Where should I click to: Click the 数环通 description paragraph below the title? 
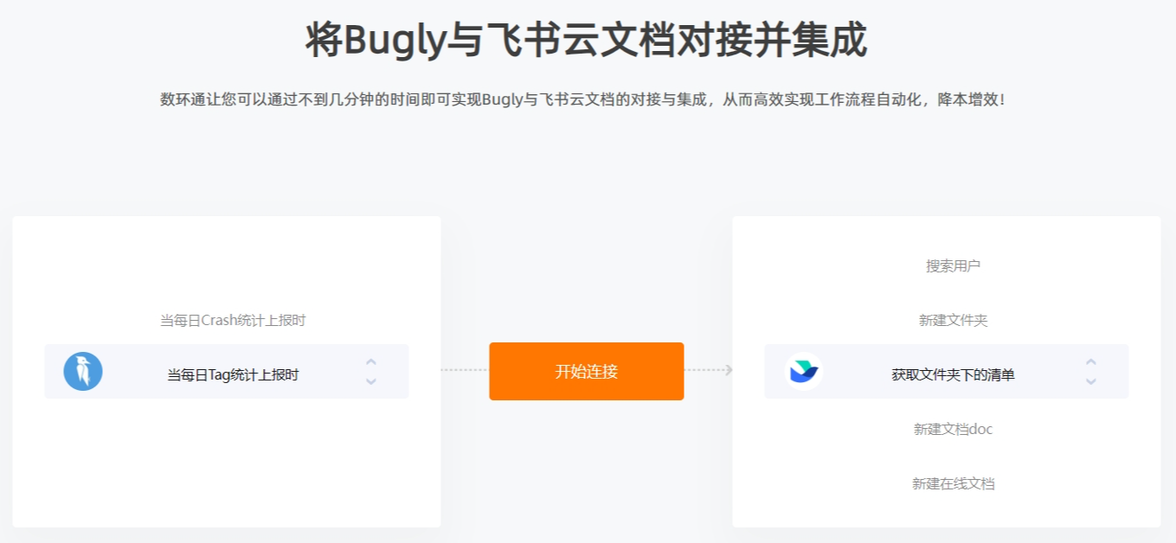583,99
